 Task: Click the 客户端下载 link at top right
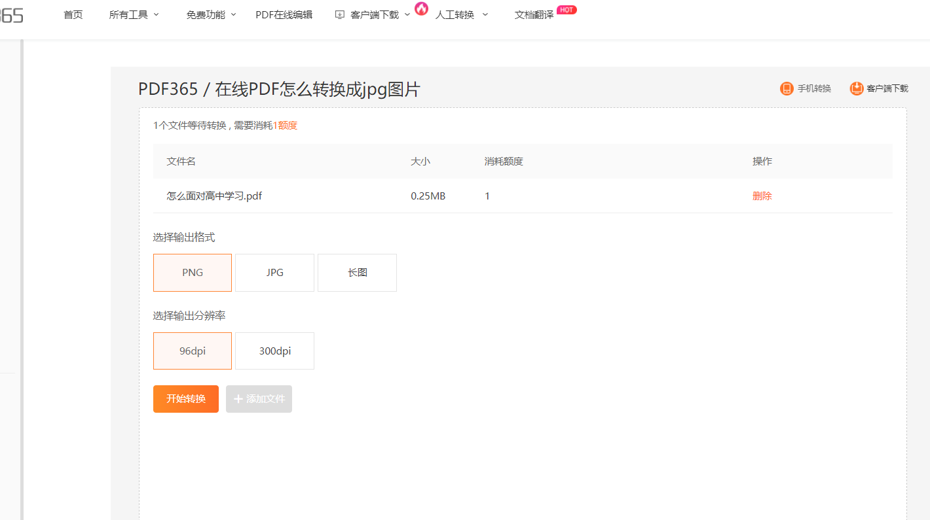pyautogui.click(x=887, y=88)
